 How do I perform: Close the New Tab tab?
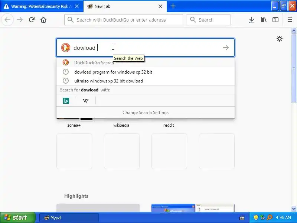(x=160, y=6)
